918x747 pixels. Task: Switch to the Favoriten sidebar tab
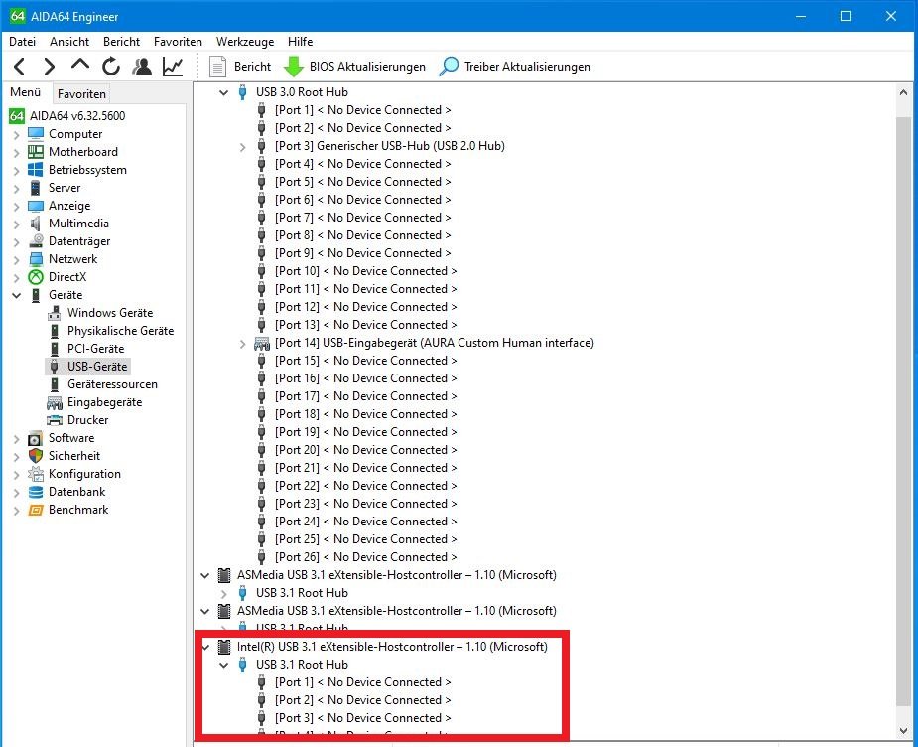[81, 93]
